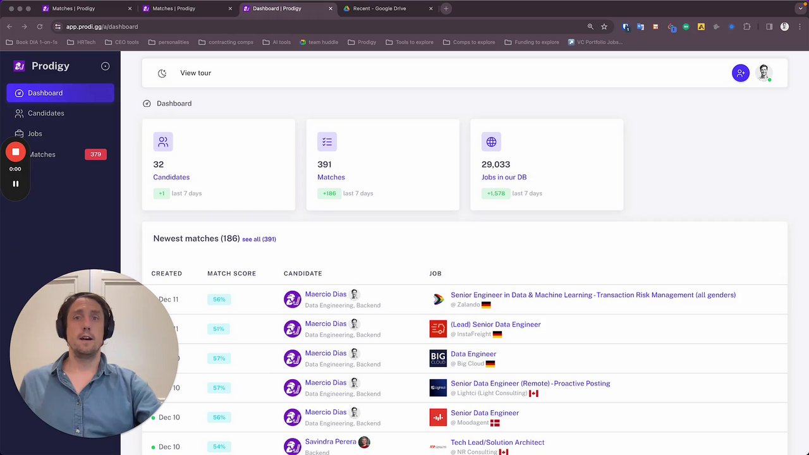Click see all (391) link
Screen dimensions: 809x455
(x=259, y=239)
